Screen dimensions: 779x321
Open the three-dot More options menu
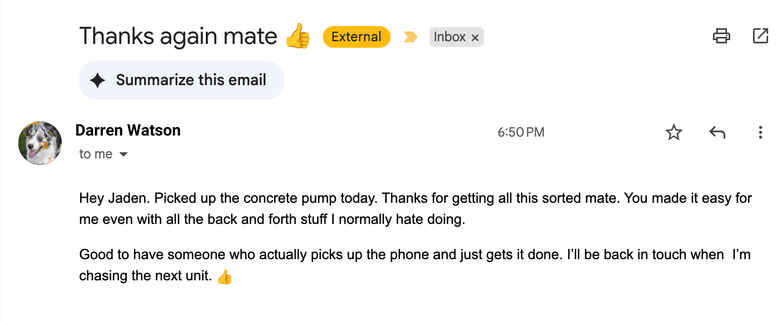pos(761,132)
